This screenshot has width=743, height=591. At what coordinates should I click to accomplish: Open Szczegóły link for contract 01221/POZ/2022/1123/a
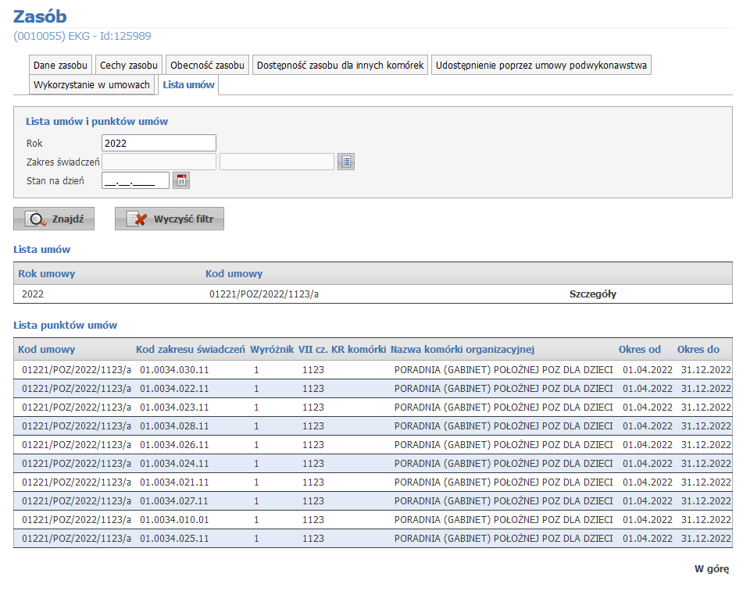click(x=592, y=294)
